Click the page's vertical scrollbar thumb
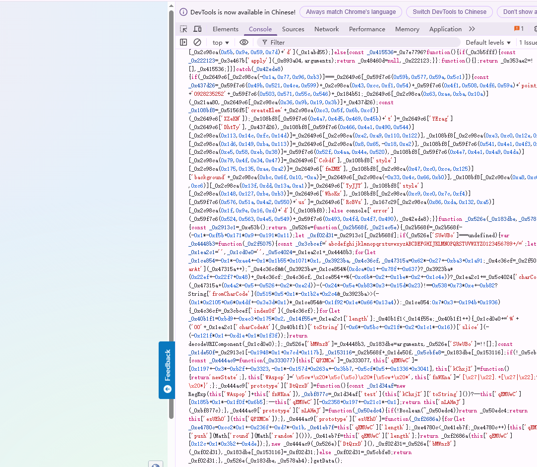The height and width of the screenshot is (467, 537). point(171,214)
